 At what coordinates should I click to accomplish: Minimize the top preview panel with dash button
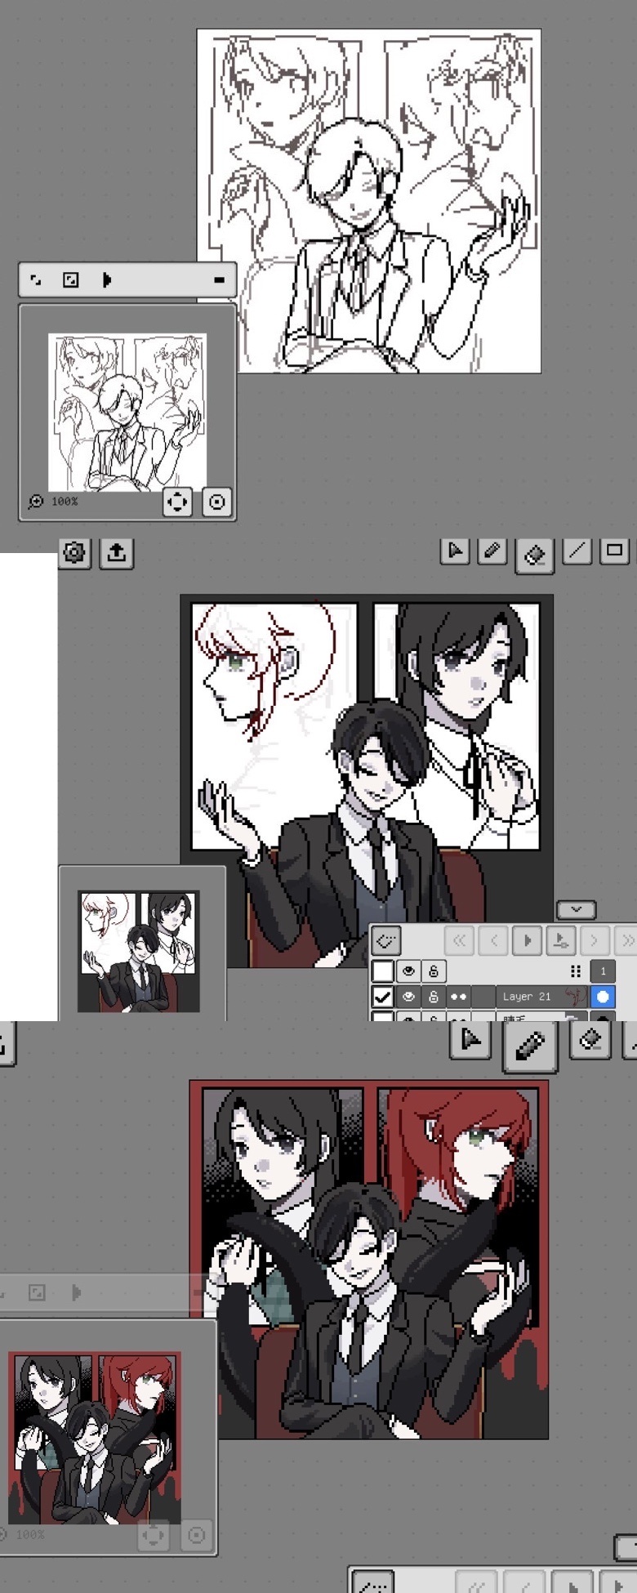click(219, 280)
